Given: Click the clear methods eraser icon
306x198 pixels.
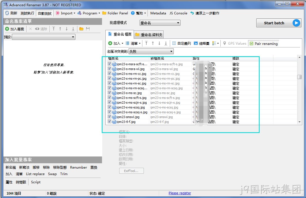Looking at the screenshot, I should click(x=37, y=29).
